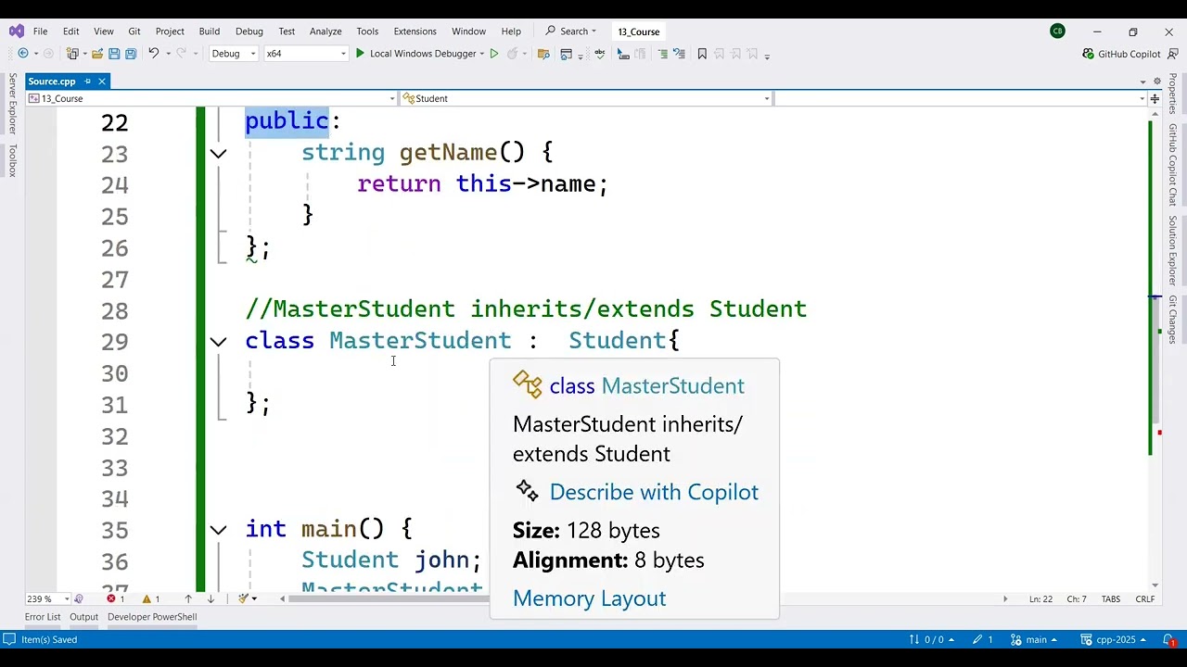Screen dimensions: 1187x667
Task: Click the CB account badge in the title bar
Action: [1057, 31]
